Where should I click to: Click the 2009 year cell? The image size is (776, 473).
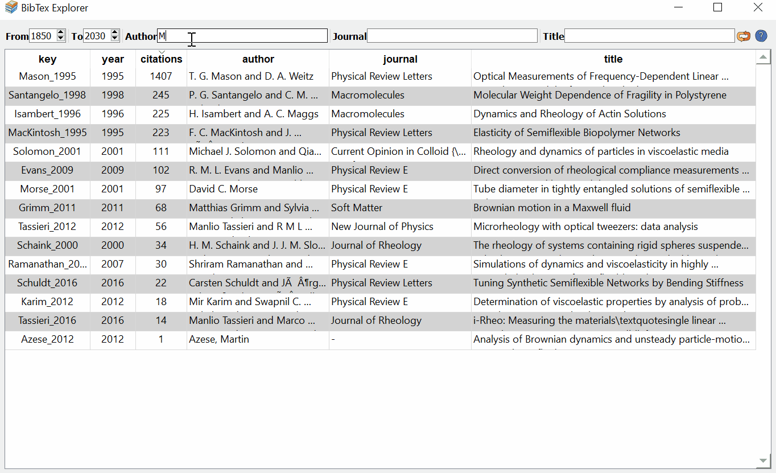click(113, 170)
